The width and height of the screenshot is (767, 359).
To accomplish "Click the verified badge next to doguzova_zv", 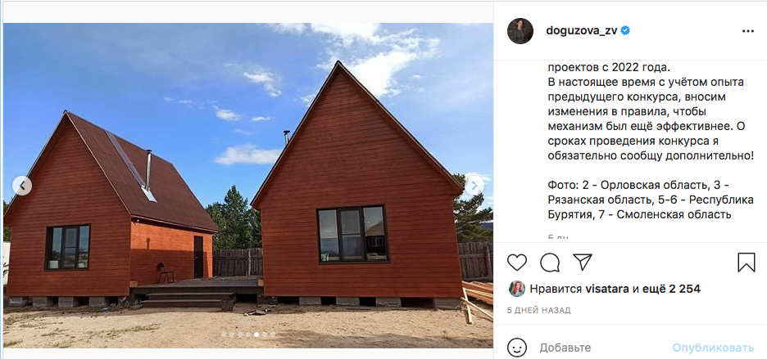I will click(625, 31).
